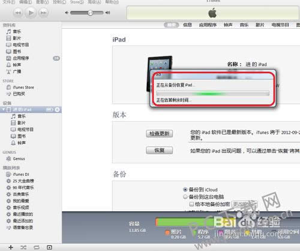Select 图书 under the iPad device
The width and height of the screenshot is (300, 251).
coord(22,136)
